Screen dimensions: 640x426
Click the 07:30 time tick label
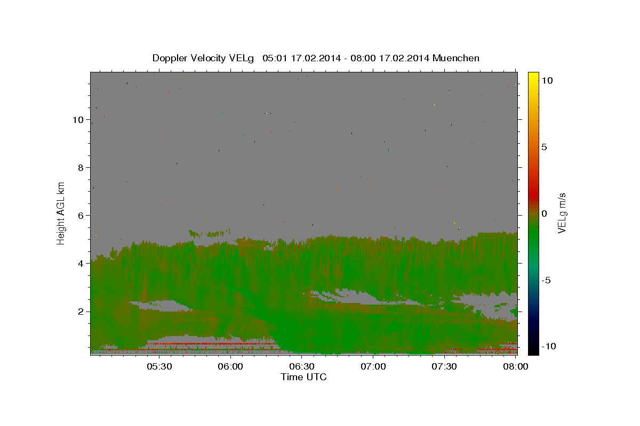point(444,366)
